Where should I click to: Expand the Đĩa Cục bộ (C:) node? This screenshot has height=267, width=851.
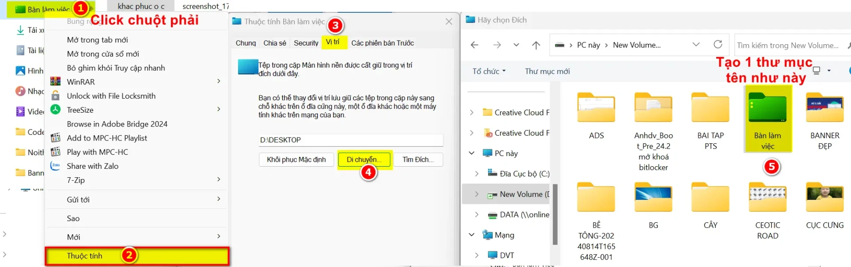(x=476, y=174)
